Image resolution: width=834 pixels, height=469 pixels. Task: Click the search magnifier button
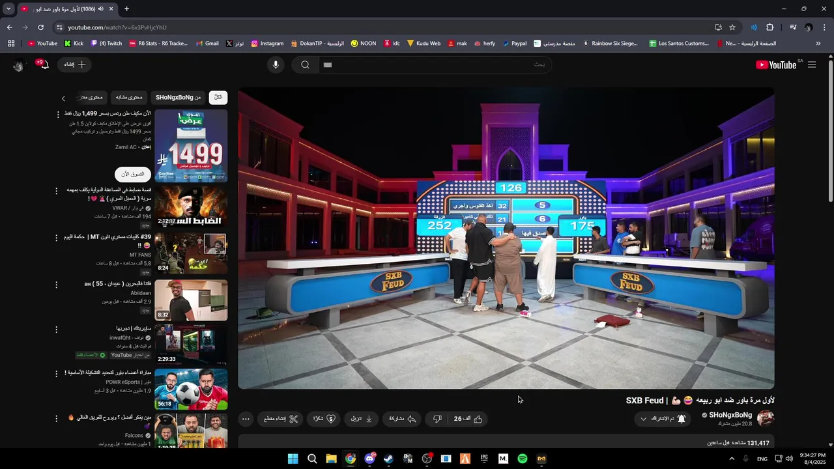[x=305, y=64]
